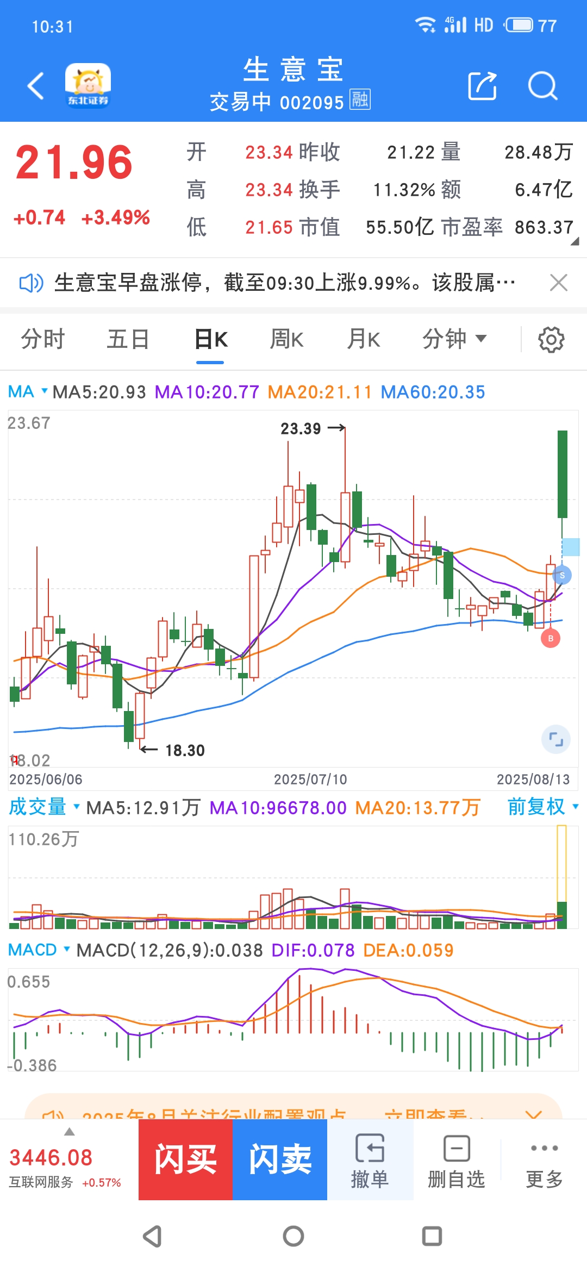Open the MACD indicator dropdown
The height and width of the screenshot is (1272, 587).
point(39,950)
